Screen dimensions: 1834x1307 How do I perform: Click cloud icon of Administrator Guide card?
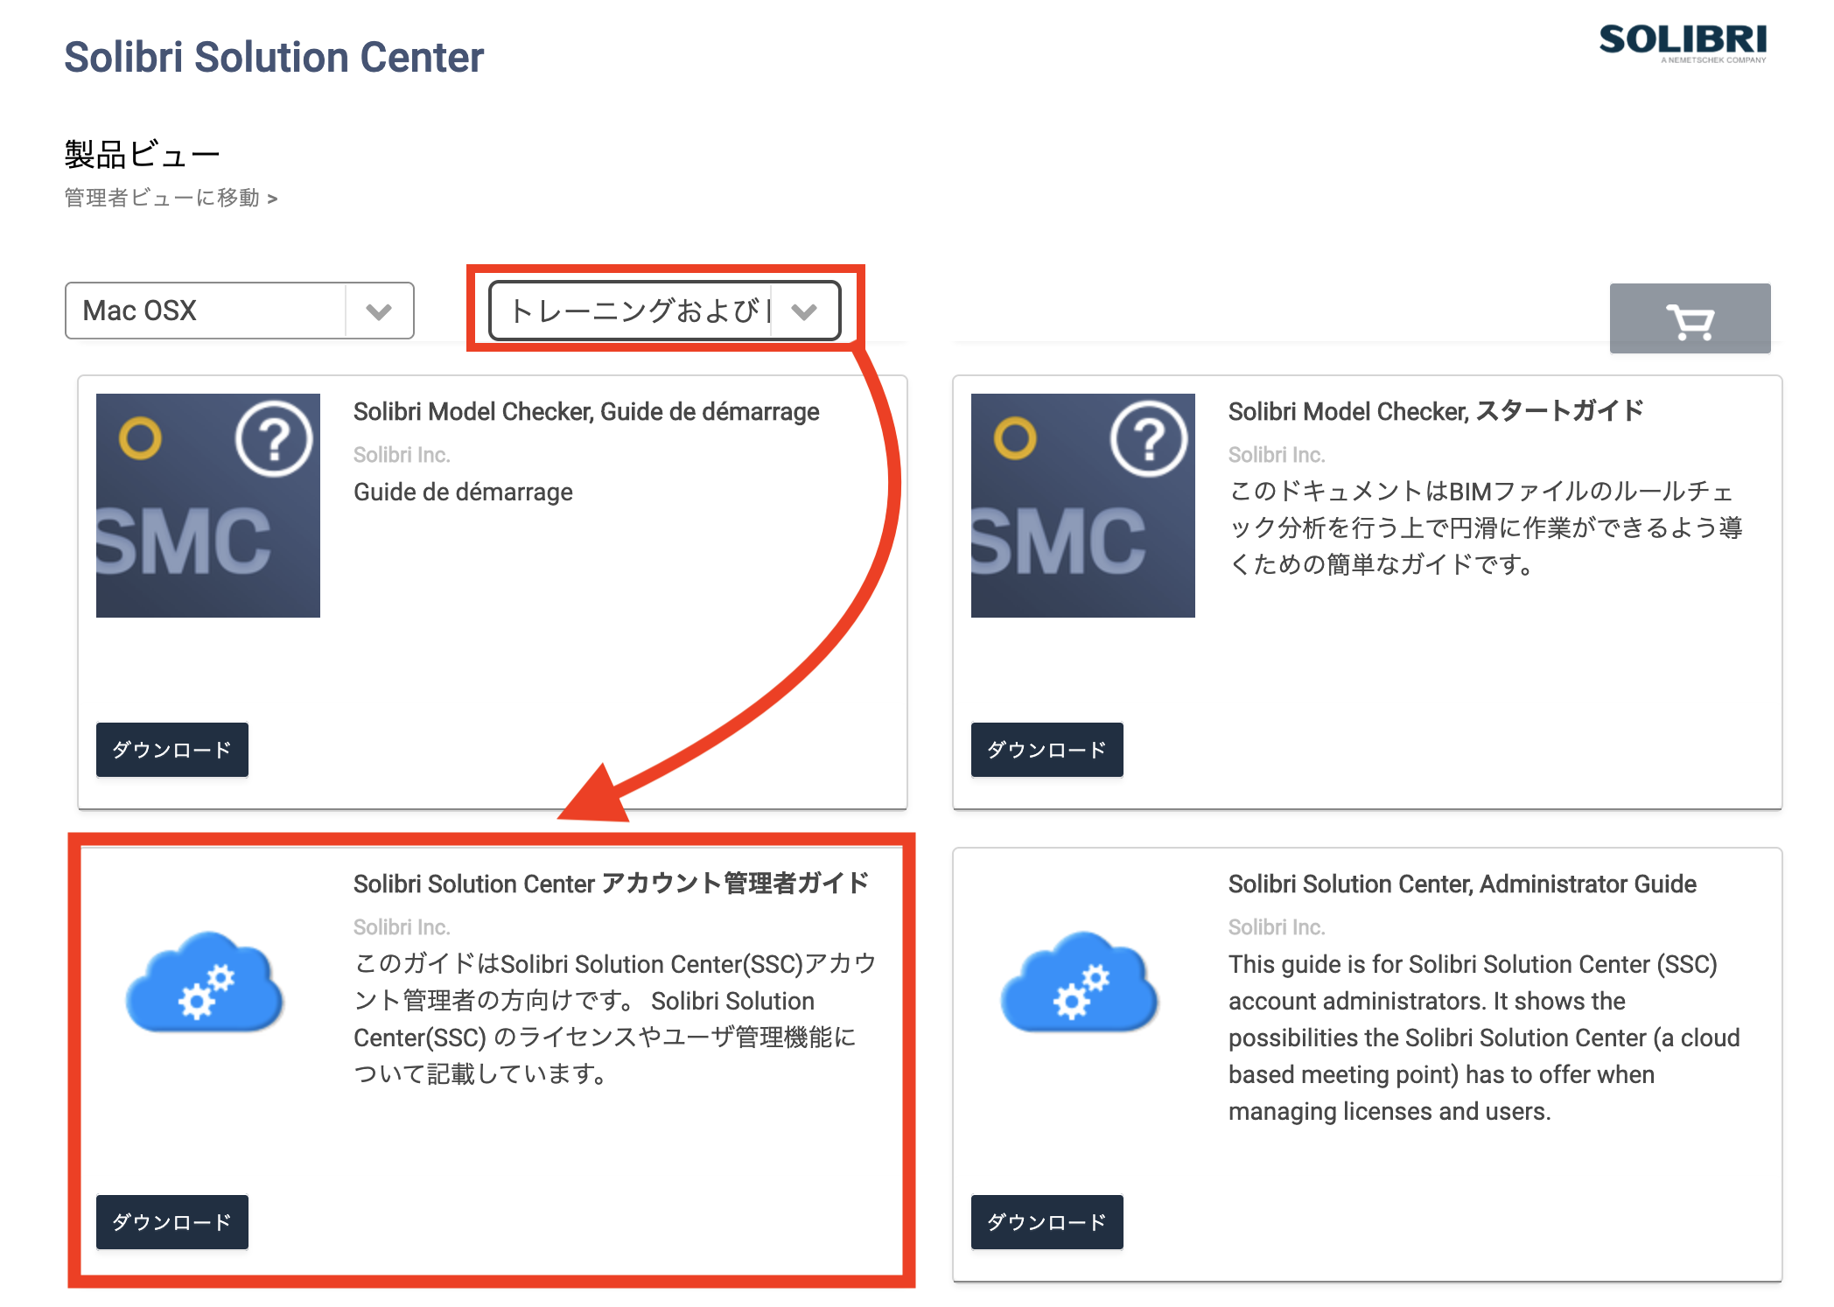[1080, 981]
